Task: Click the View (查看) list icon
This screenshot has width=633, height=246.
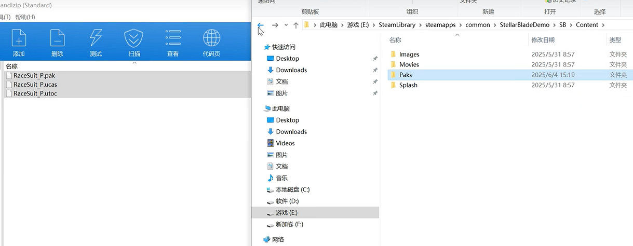Action: coord(173,38)
